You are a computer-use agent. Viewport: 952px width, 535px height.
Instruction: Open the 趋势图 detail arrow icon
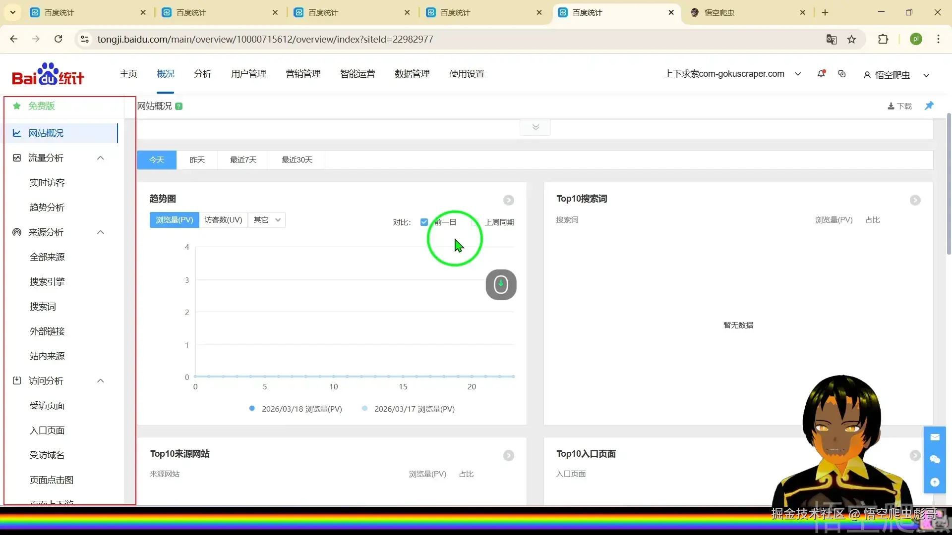(509, 200)
